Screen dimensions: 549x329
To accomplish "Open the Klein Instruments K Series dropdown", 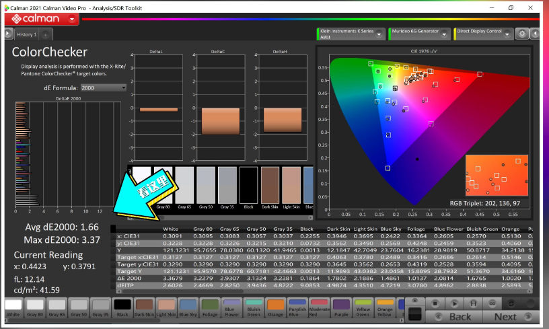I will (x=379, y=33).
